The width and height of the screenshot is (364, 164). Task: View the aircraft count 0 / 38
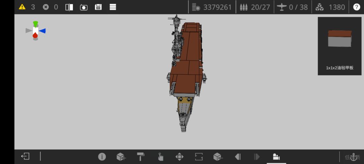click(x=293, y=7)
